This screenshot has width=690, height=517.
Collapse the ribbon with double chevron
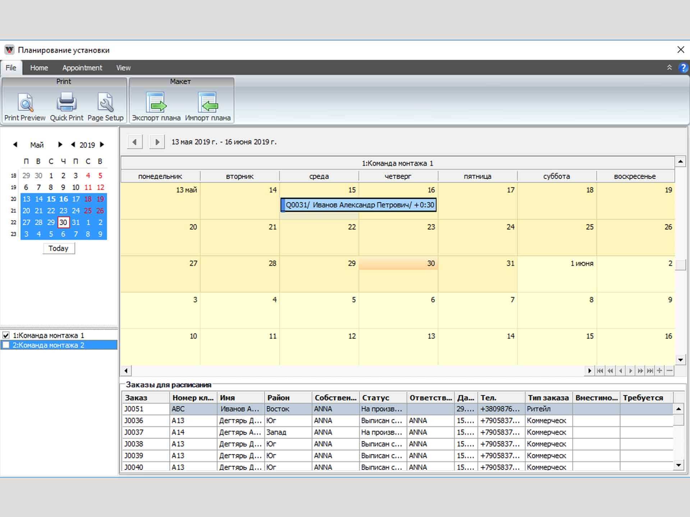click(669, 67)
